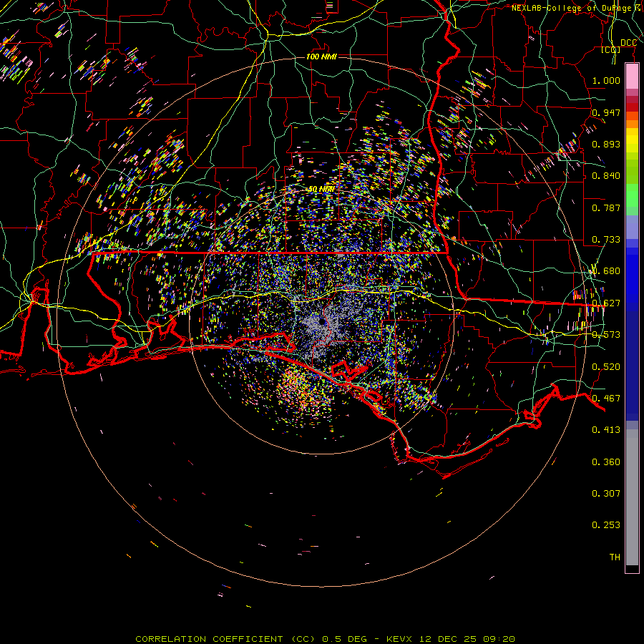Pick the red swatch on the color bar
The width and height of the screenshot is (644, 644).
click(x=632, y=107)
